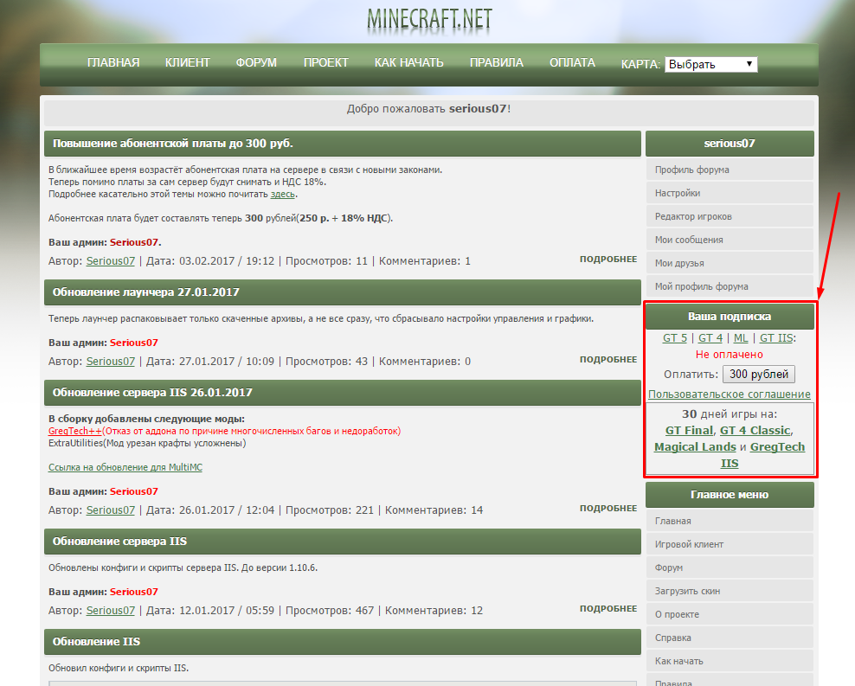
Task: Click 'Обновление сервера IIS 26.01.2017' header
Action: 343,393
